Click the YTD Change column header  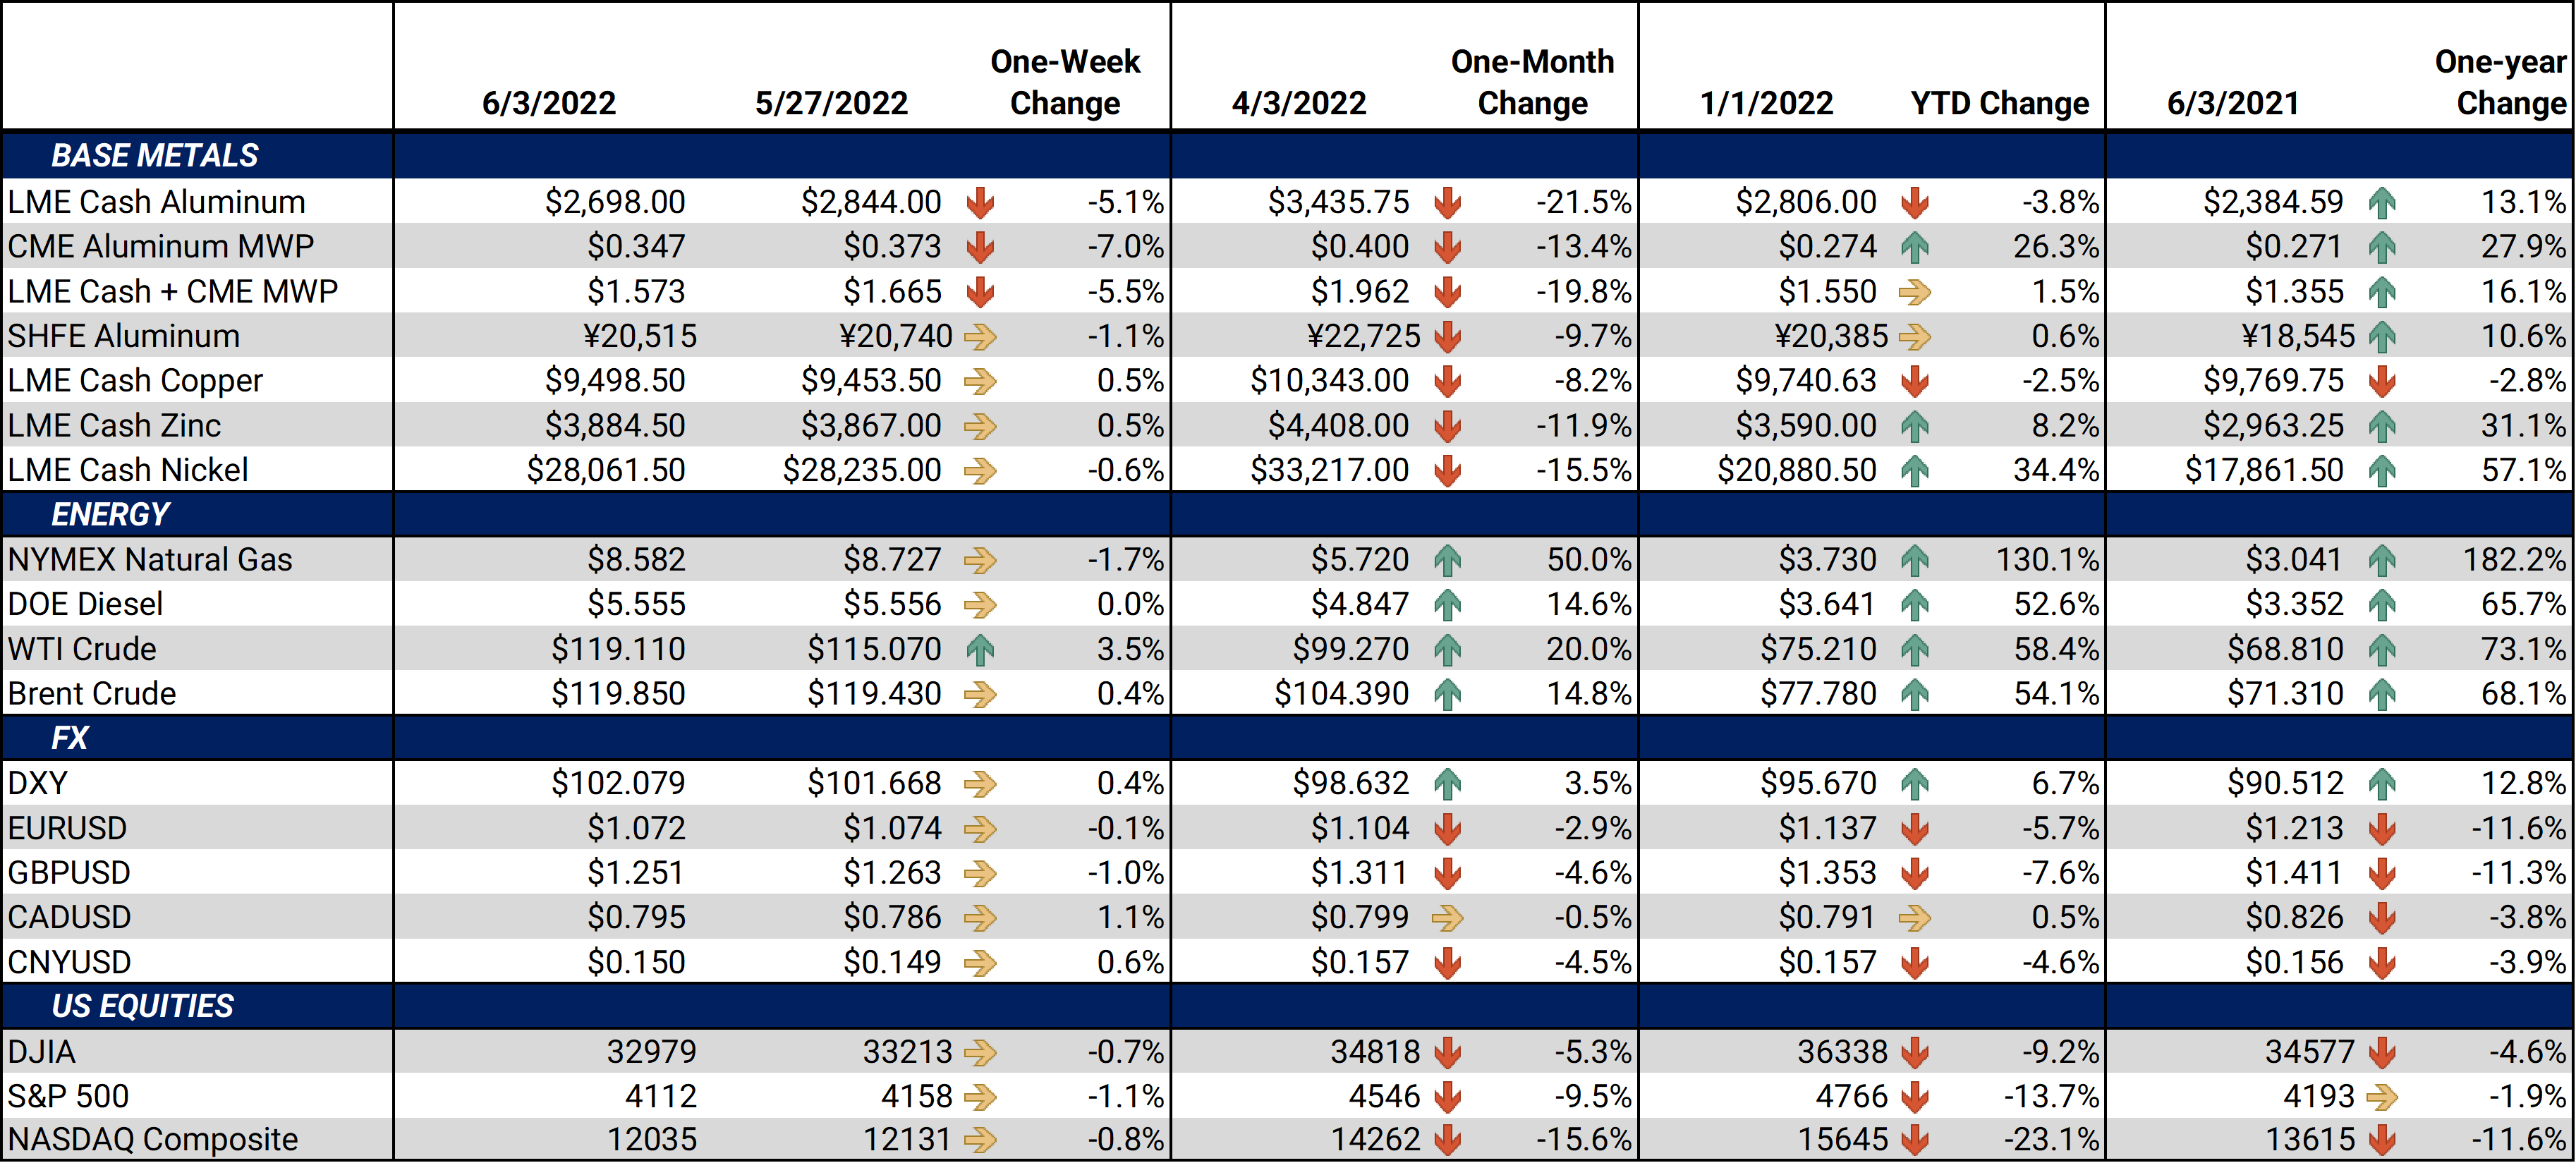2000,103
